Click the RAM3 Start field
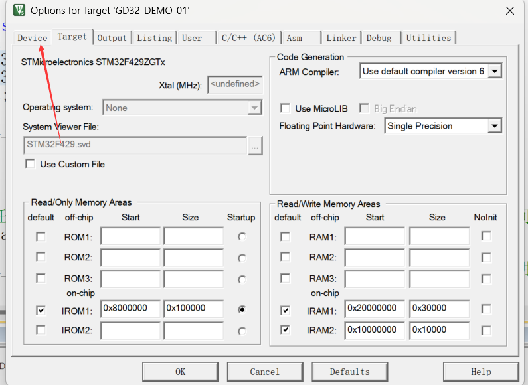This screenshot has height=385, width=528. [375, 279]
